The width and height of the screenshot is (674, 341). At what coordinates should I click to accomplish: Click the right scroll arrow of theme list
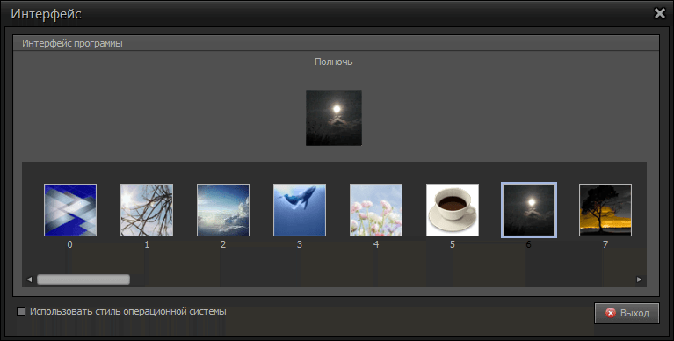pyautogui.click(x=639, y=279)
